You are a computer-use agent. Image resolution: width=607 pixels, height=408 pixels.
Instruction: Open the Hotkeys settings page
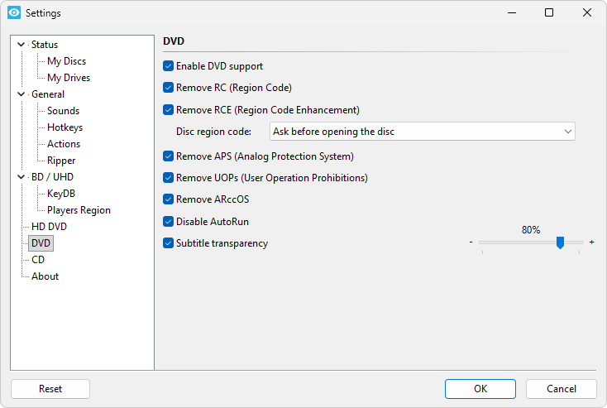tap(65, 127)
